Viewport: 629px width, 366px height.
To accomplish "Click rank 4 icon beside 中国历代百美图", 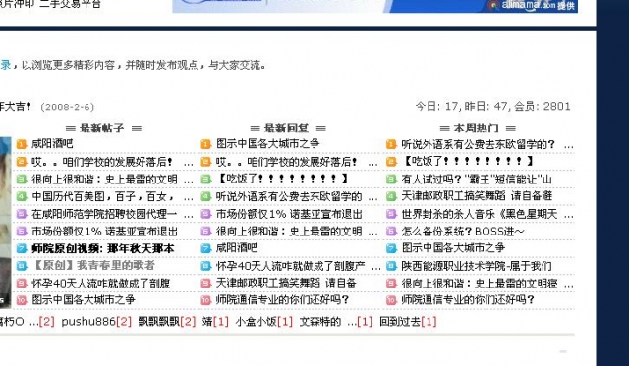I will [22, 196].
